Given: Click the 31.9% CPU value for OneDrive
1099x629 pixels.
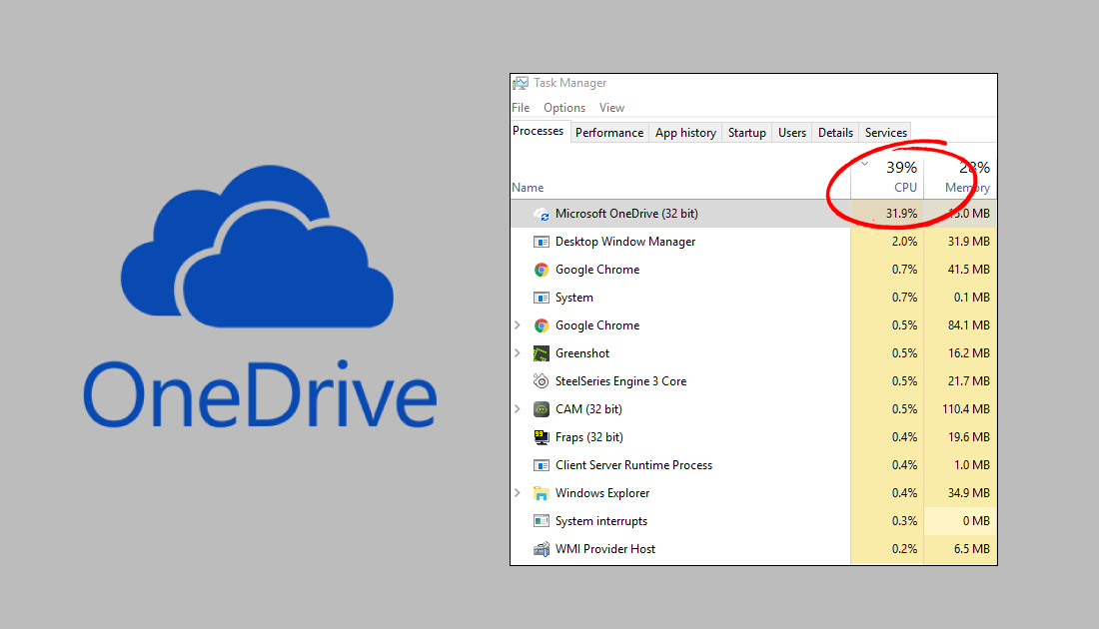Looking at the screenshot, I should (901, 214).
